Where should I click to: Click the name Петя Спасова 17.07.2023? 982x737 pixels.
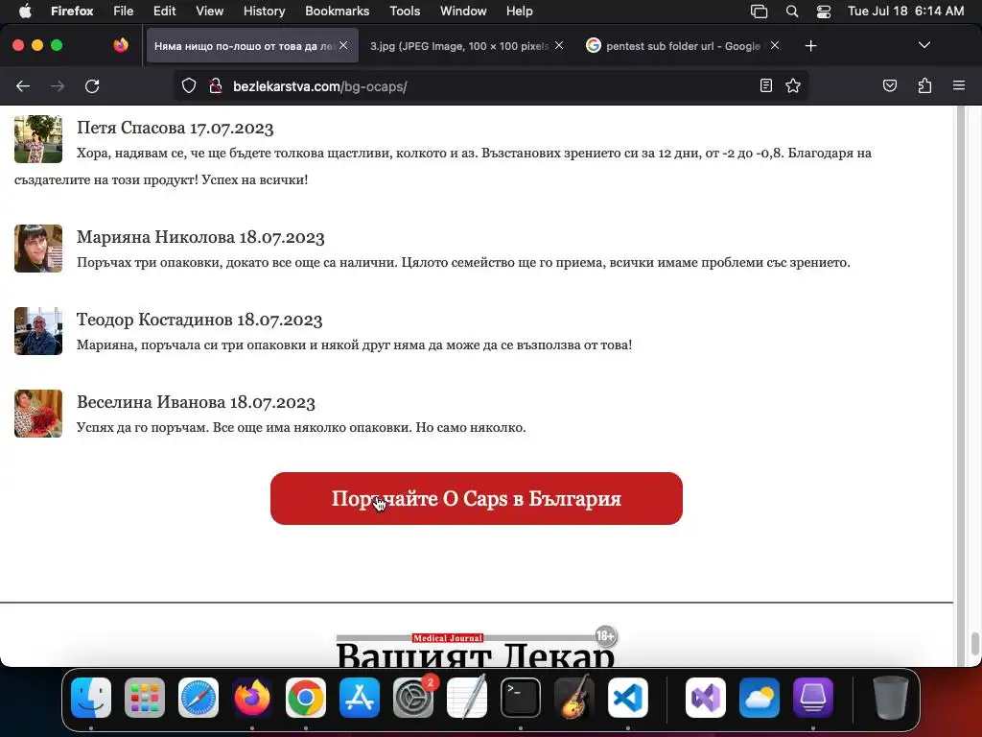pos(175,128)
